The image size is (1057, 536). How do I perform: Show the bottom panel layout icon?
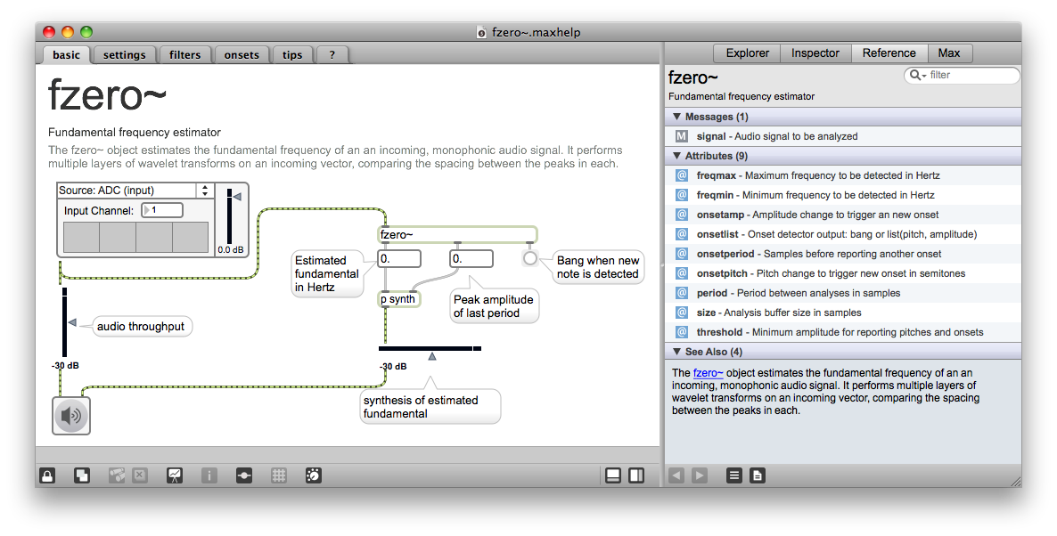point(613,475)
